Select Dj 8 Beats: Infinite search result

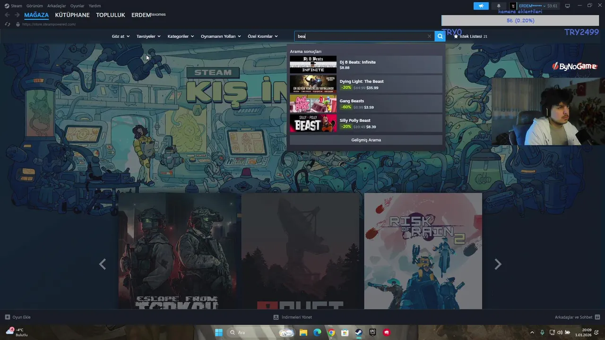[366, 65]
